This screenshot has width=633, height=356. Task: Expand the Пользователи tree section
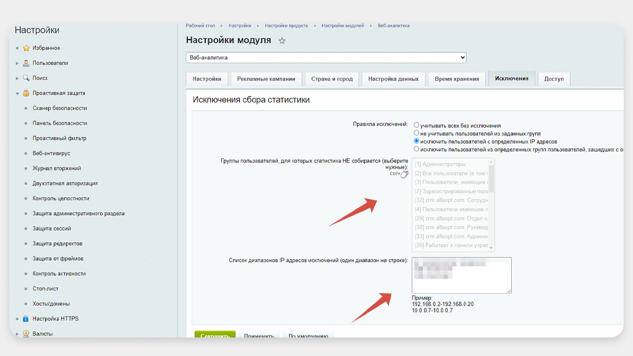17,63
